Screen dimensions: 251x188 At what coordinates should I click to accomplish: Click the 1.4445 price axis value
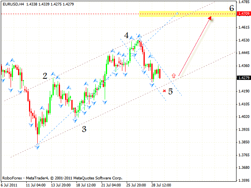pyautogui.click(x=244, y=53)
